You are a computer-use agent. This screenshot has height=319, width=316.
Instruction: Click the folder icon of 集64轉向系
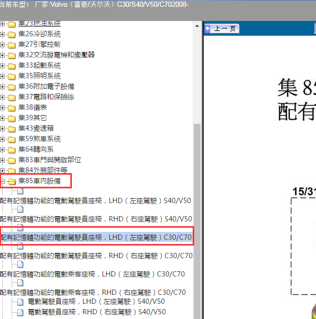click(x=12, y=150)
